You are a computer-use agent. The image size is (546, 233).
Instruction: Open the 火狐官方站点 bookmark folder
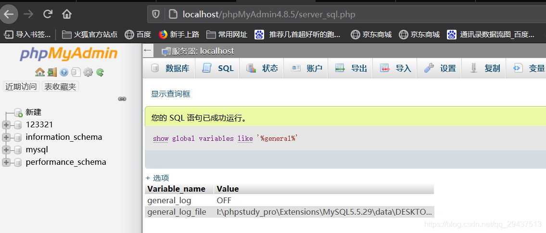90,35
